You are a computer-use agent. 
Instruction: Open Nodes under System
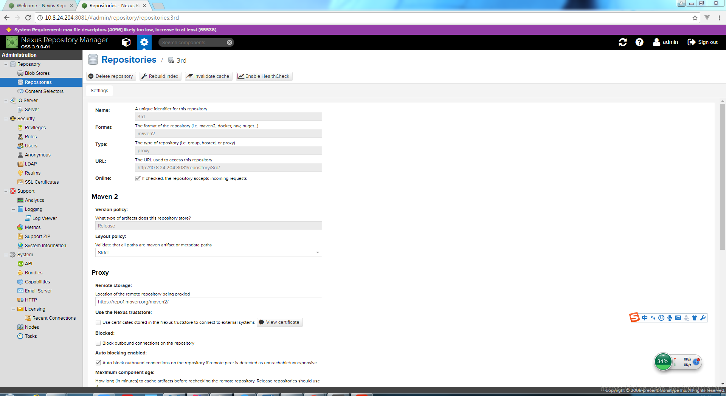pos(32,327)
